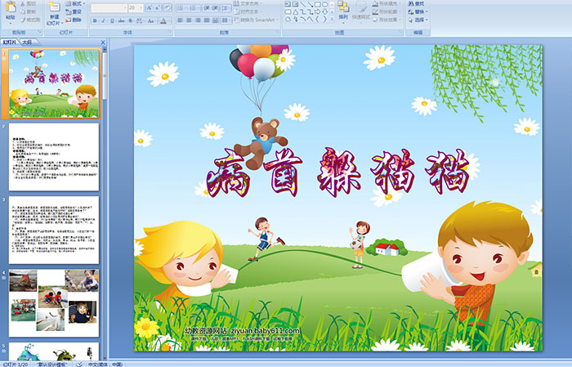Click the Increase Indent icon
The height and width of the screenshot is (367, 572).
click(x=215, y=8)
